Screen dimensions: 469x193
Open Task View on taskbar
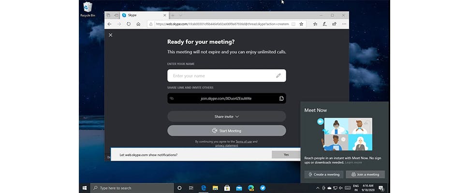pyautogui.click(x=191, y=188)
